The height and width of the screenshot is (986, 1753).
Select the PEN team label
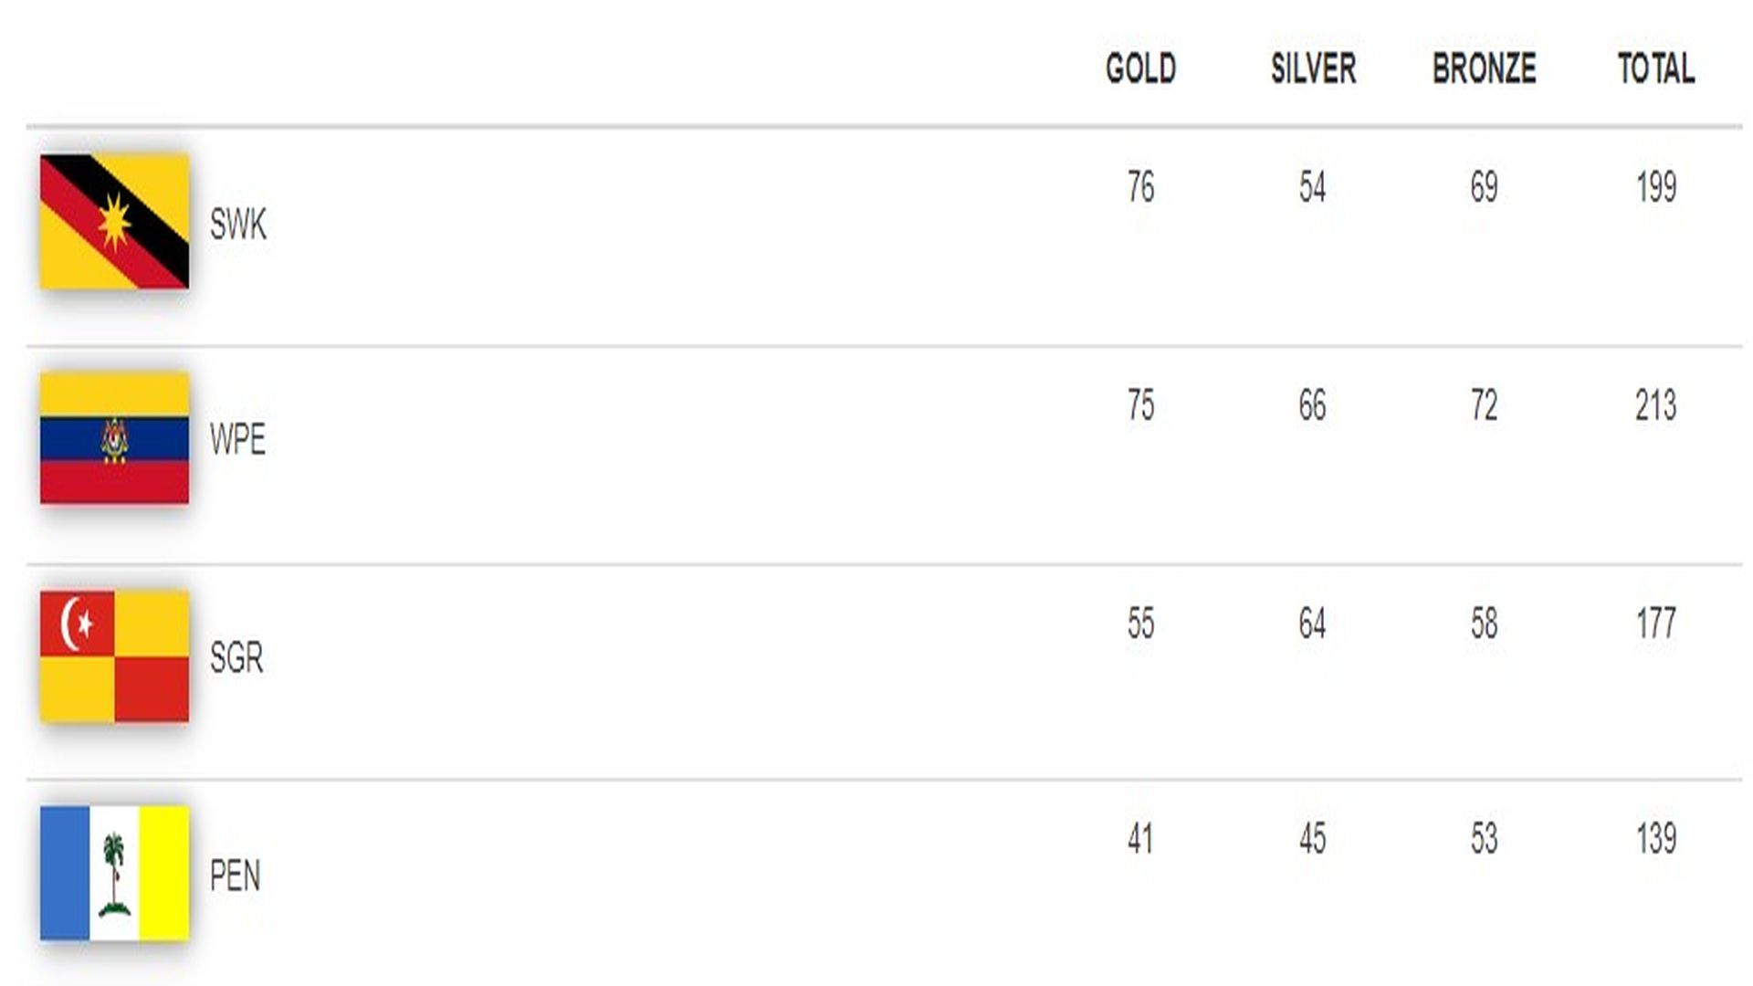click(235, 876)
